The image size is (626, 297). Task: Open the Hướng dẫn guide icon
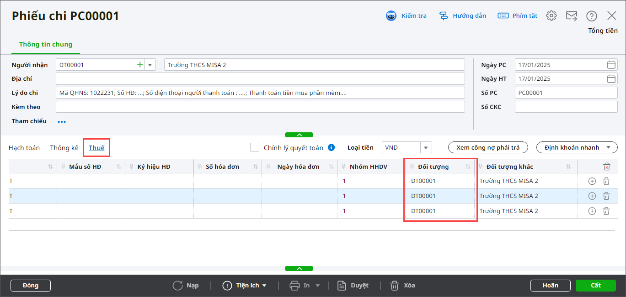point(444,16)
